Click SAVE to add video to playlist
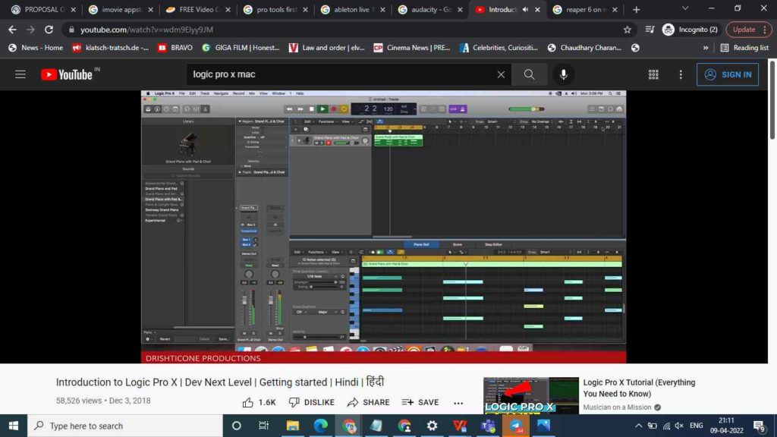This screenshot has height=437, width=777. tap(420, 402)
